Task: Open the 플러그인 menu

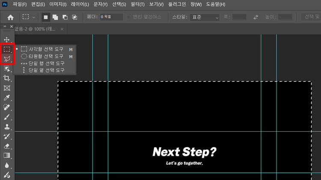Action: 177,4
